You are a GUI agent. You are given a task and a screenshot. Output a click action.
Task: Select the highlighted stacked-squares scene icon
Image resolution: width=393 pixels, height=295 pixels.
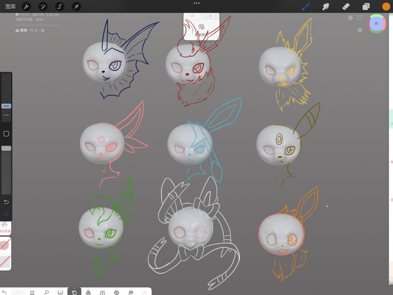point(74,292)
